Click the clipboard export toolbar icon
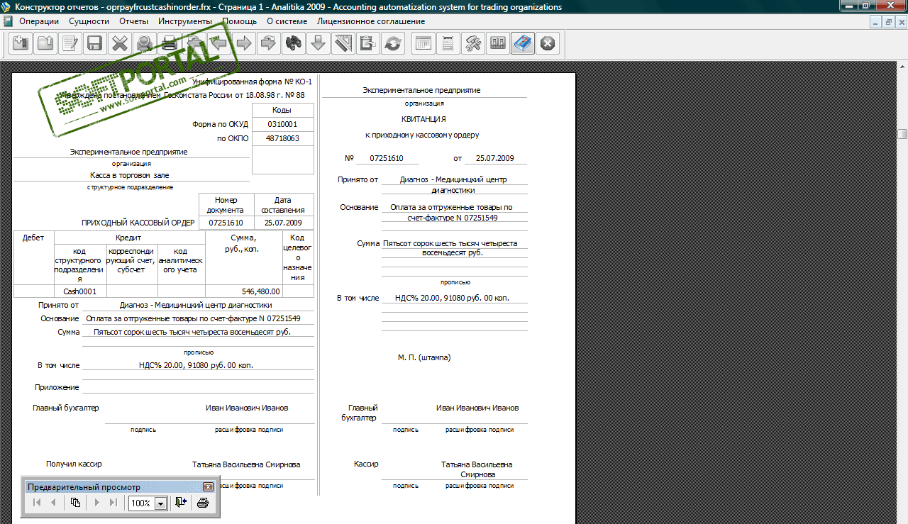 pos(367,43)
